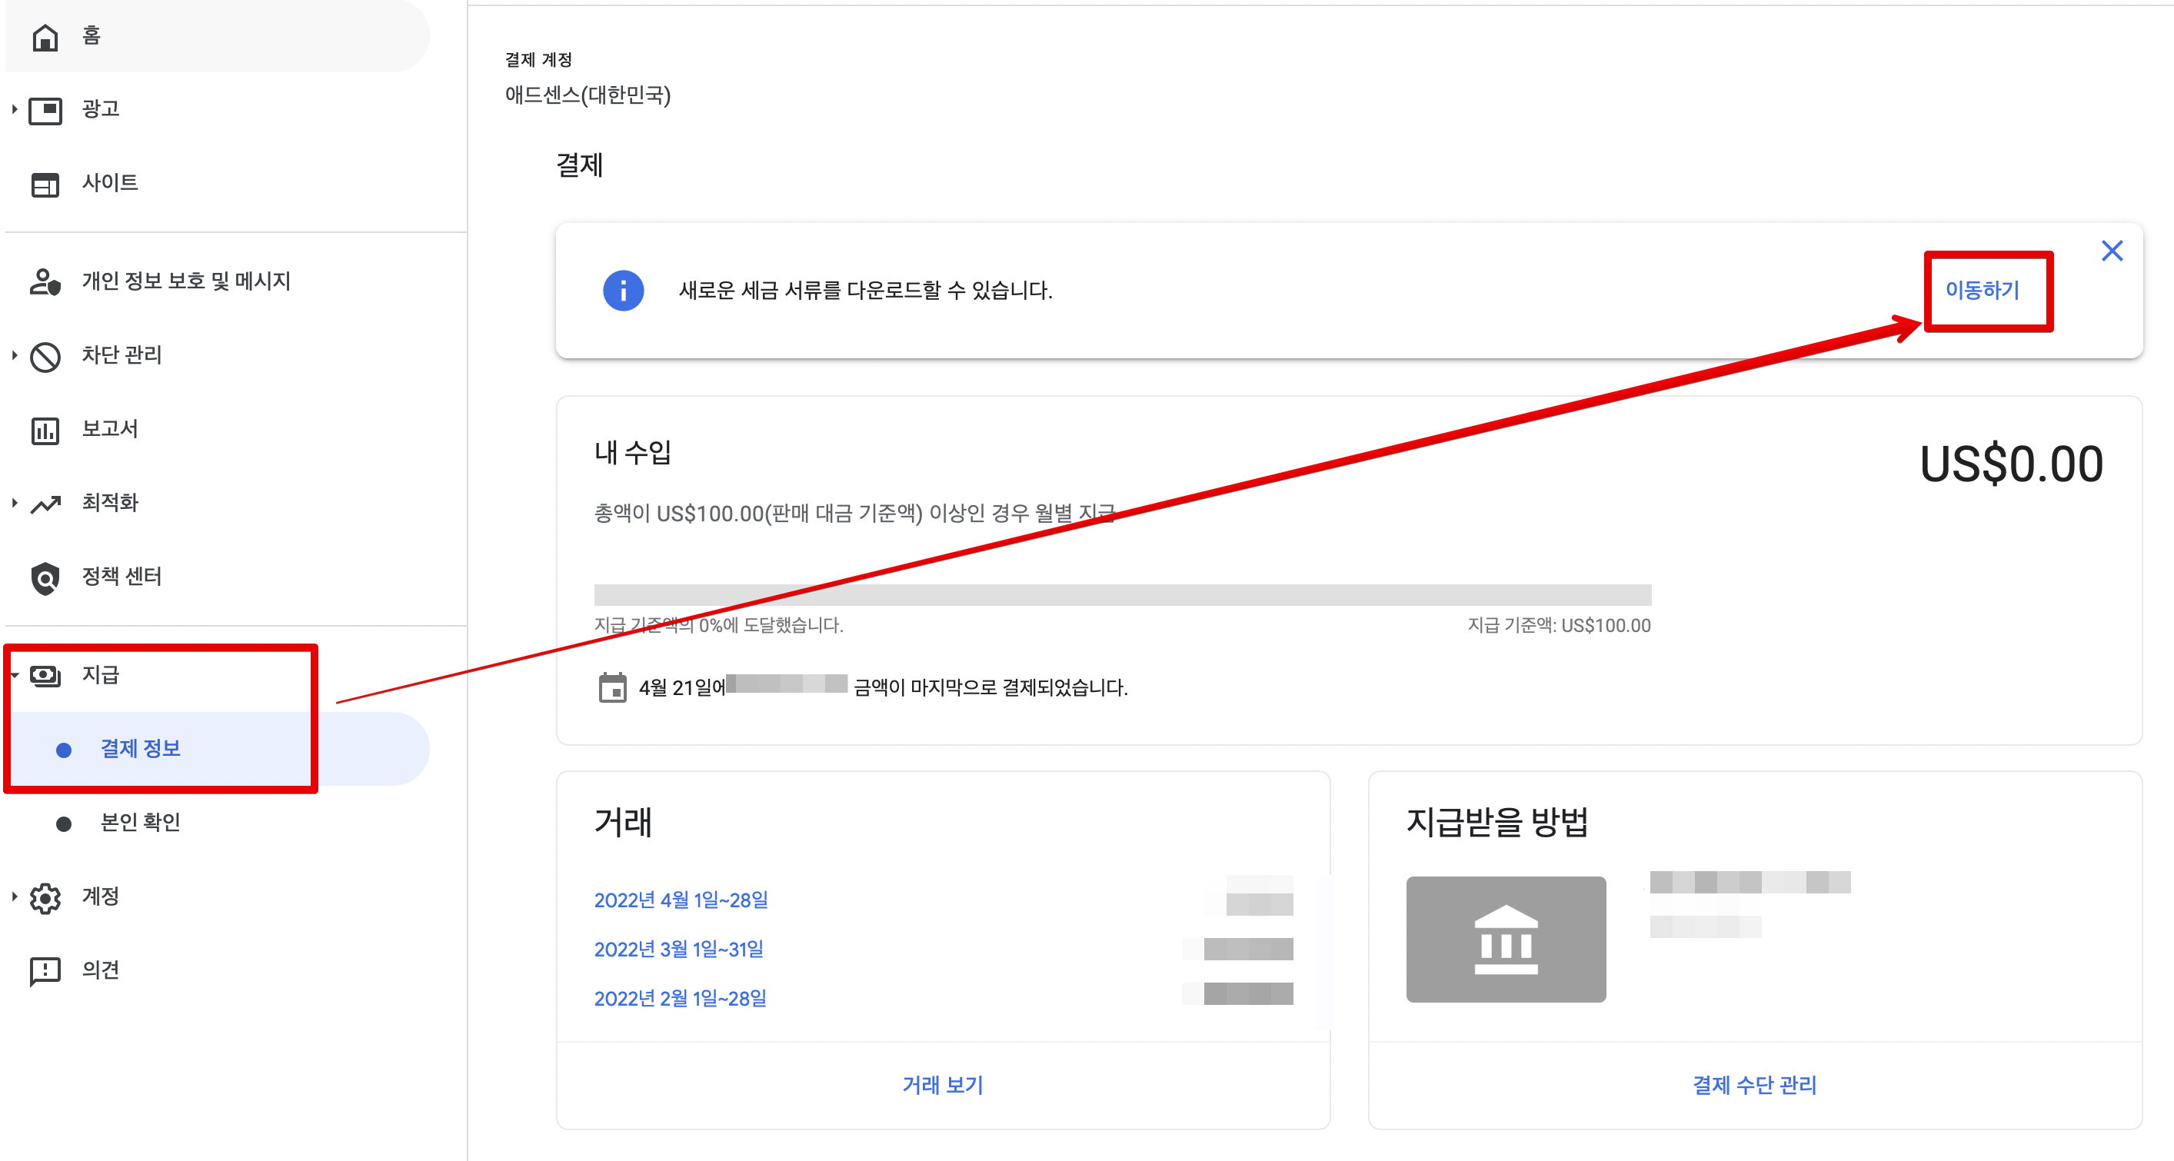Collapse the Payments (지급) section arrow
Image resolution: width=2174 pixels, height=1161 pixels.
click(15, 675)
